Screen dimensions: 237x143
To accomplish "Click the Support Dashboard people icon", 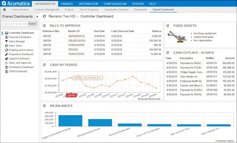I will pos(6,59).
